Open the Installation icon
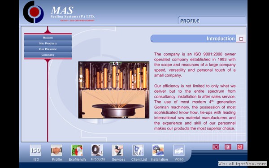This screenshot has width=269, height=168. (x=158, y=150)
